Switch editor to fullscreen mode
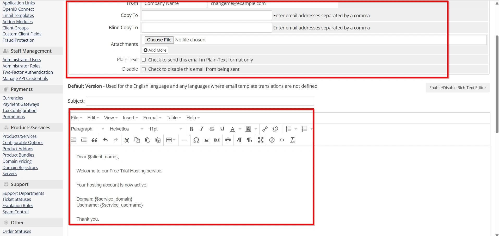 tap(261, 140)
